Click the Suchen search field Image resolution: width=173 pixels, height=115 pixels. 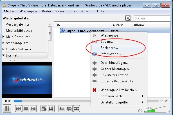coord(152,18)
